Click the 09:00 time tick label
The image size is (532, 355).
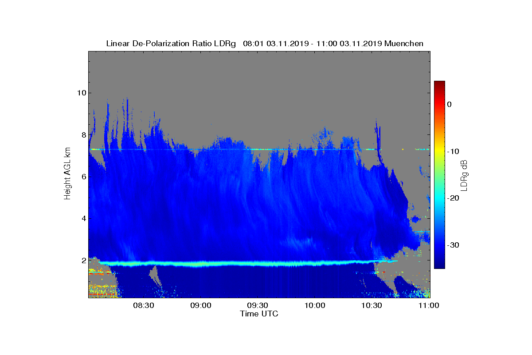coord(201,305)
